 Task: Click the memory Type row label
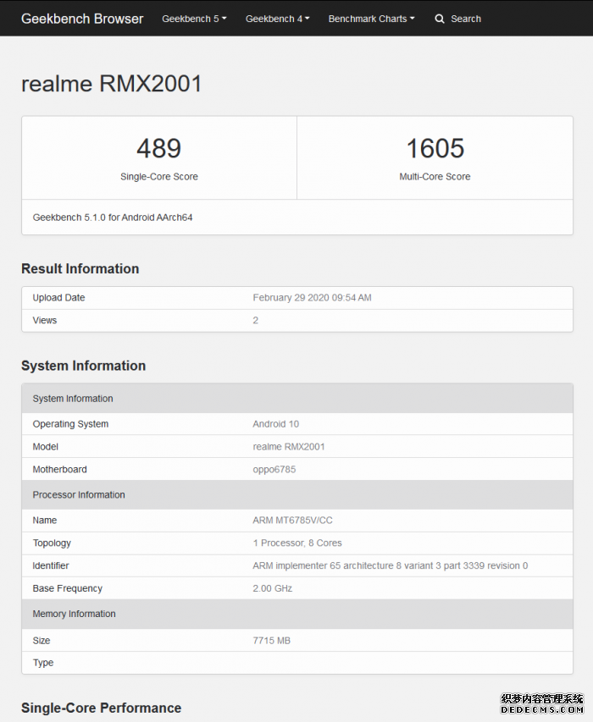(43, 663)
